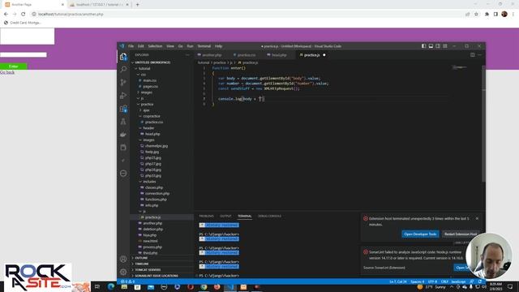The width and height of the screenshot is (519, 292).
Task: Click the feedback icon in status bar
Action: (472, 281)
